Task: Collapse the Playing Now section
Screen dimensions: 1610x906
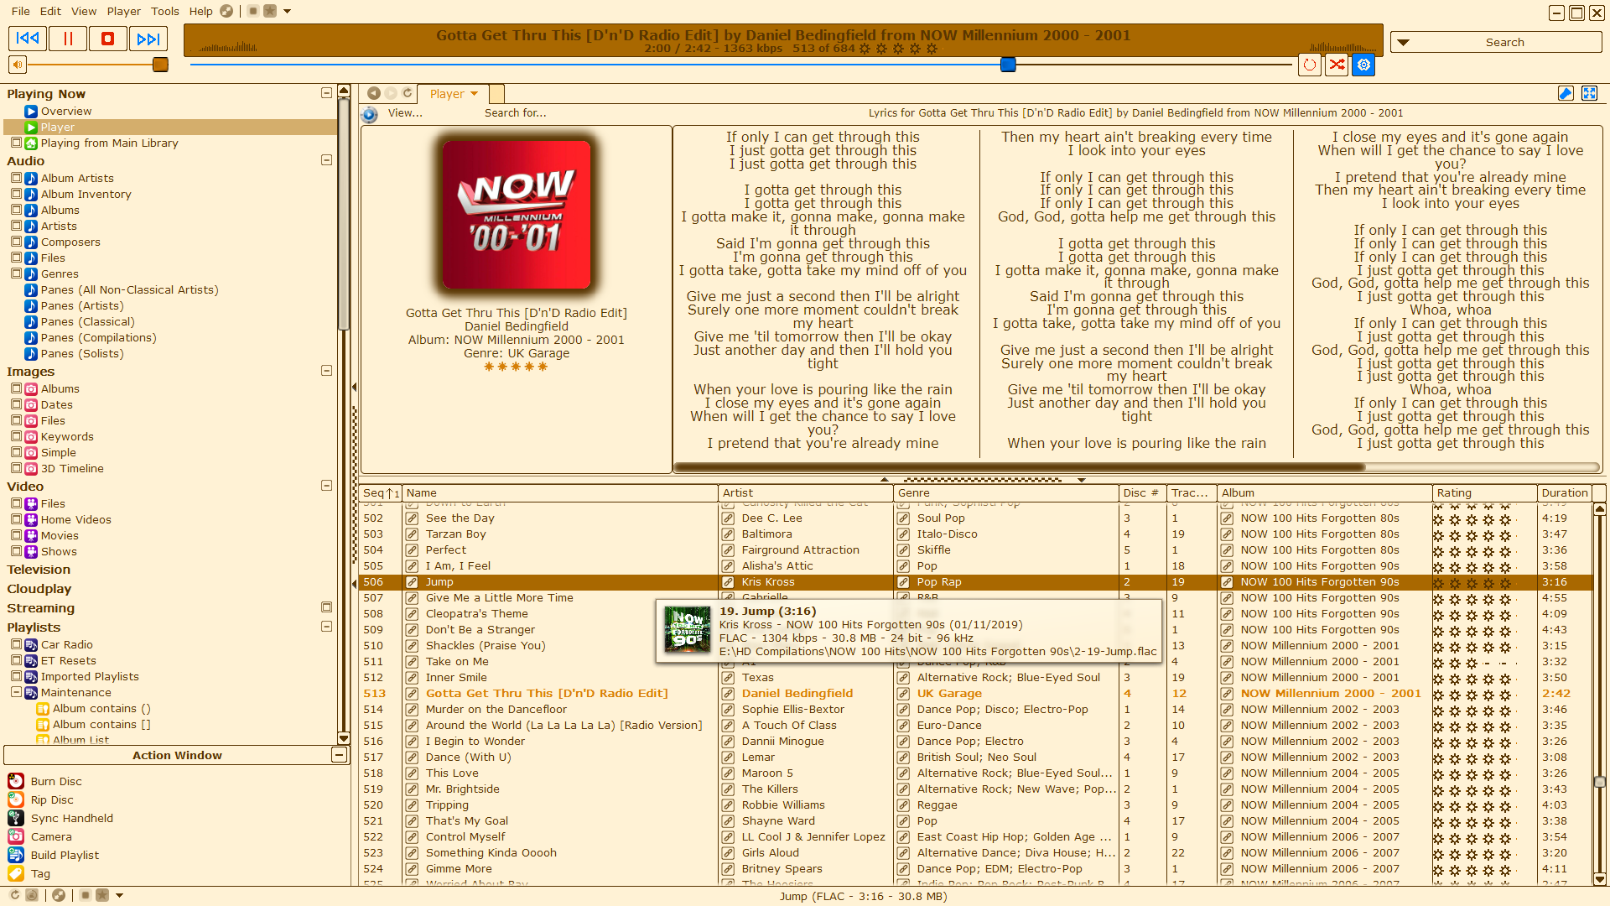Action: 326,93
